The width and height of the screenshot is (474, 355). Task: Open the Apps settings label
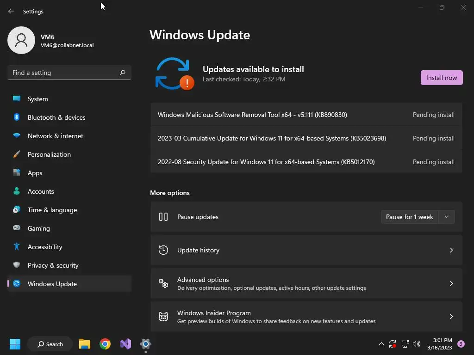coord(35,173)
